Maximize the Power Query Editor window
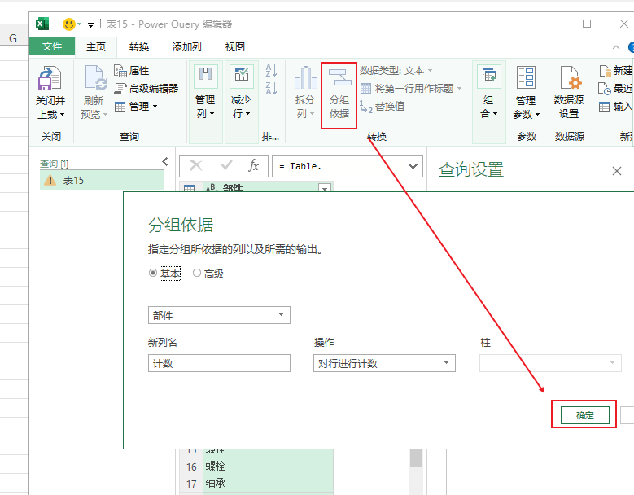Viewport: 634px width, 495px height. point(587,24)
